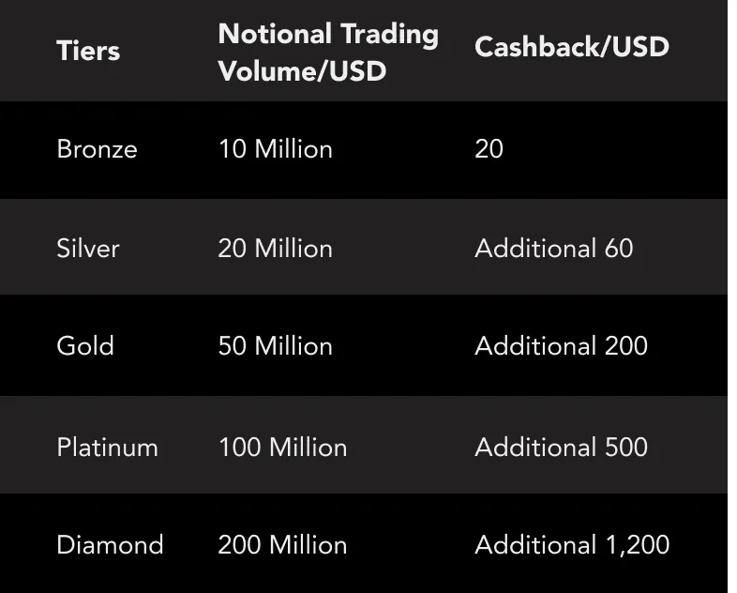Click the 10 Million volume cell
Viewport: 737px width, 593px height.
[x=275, y=149]
